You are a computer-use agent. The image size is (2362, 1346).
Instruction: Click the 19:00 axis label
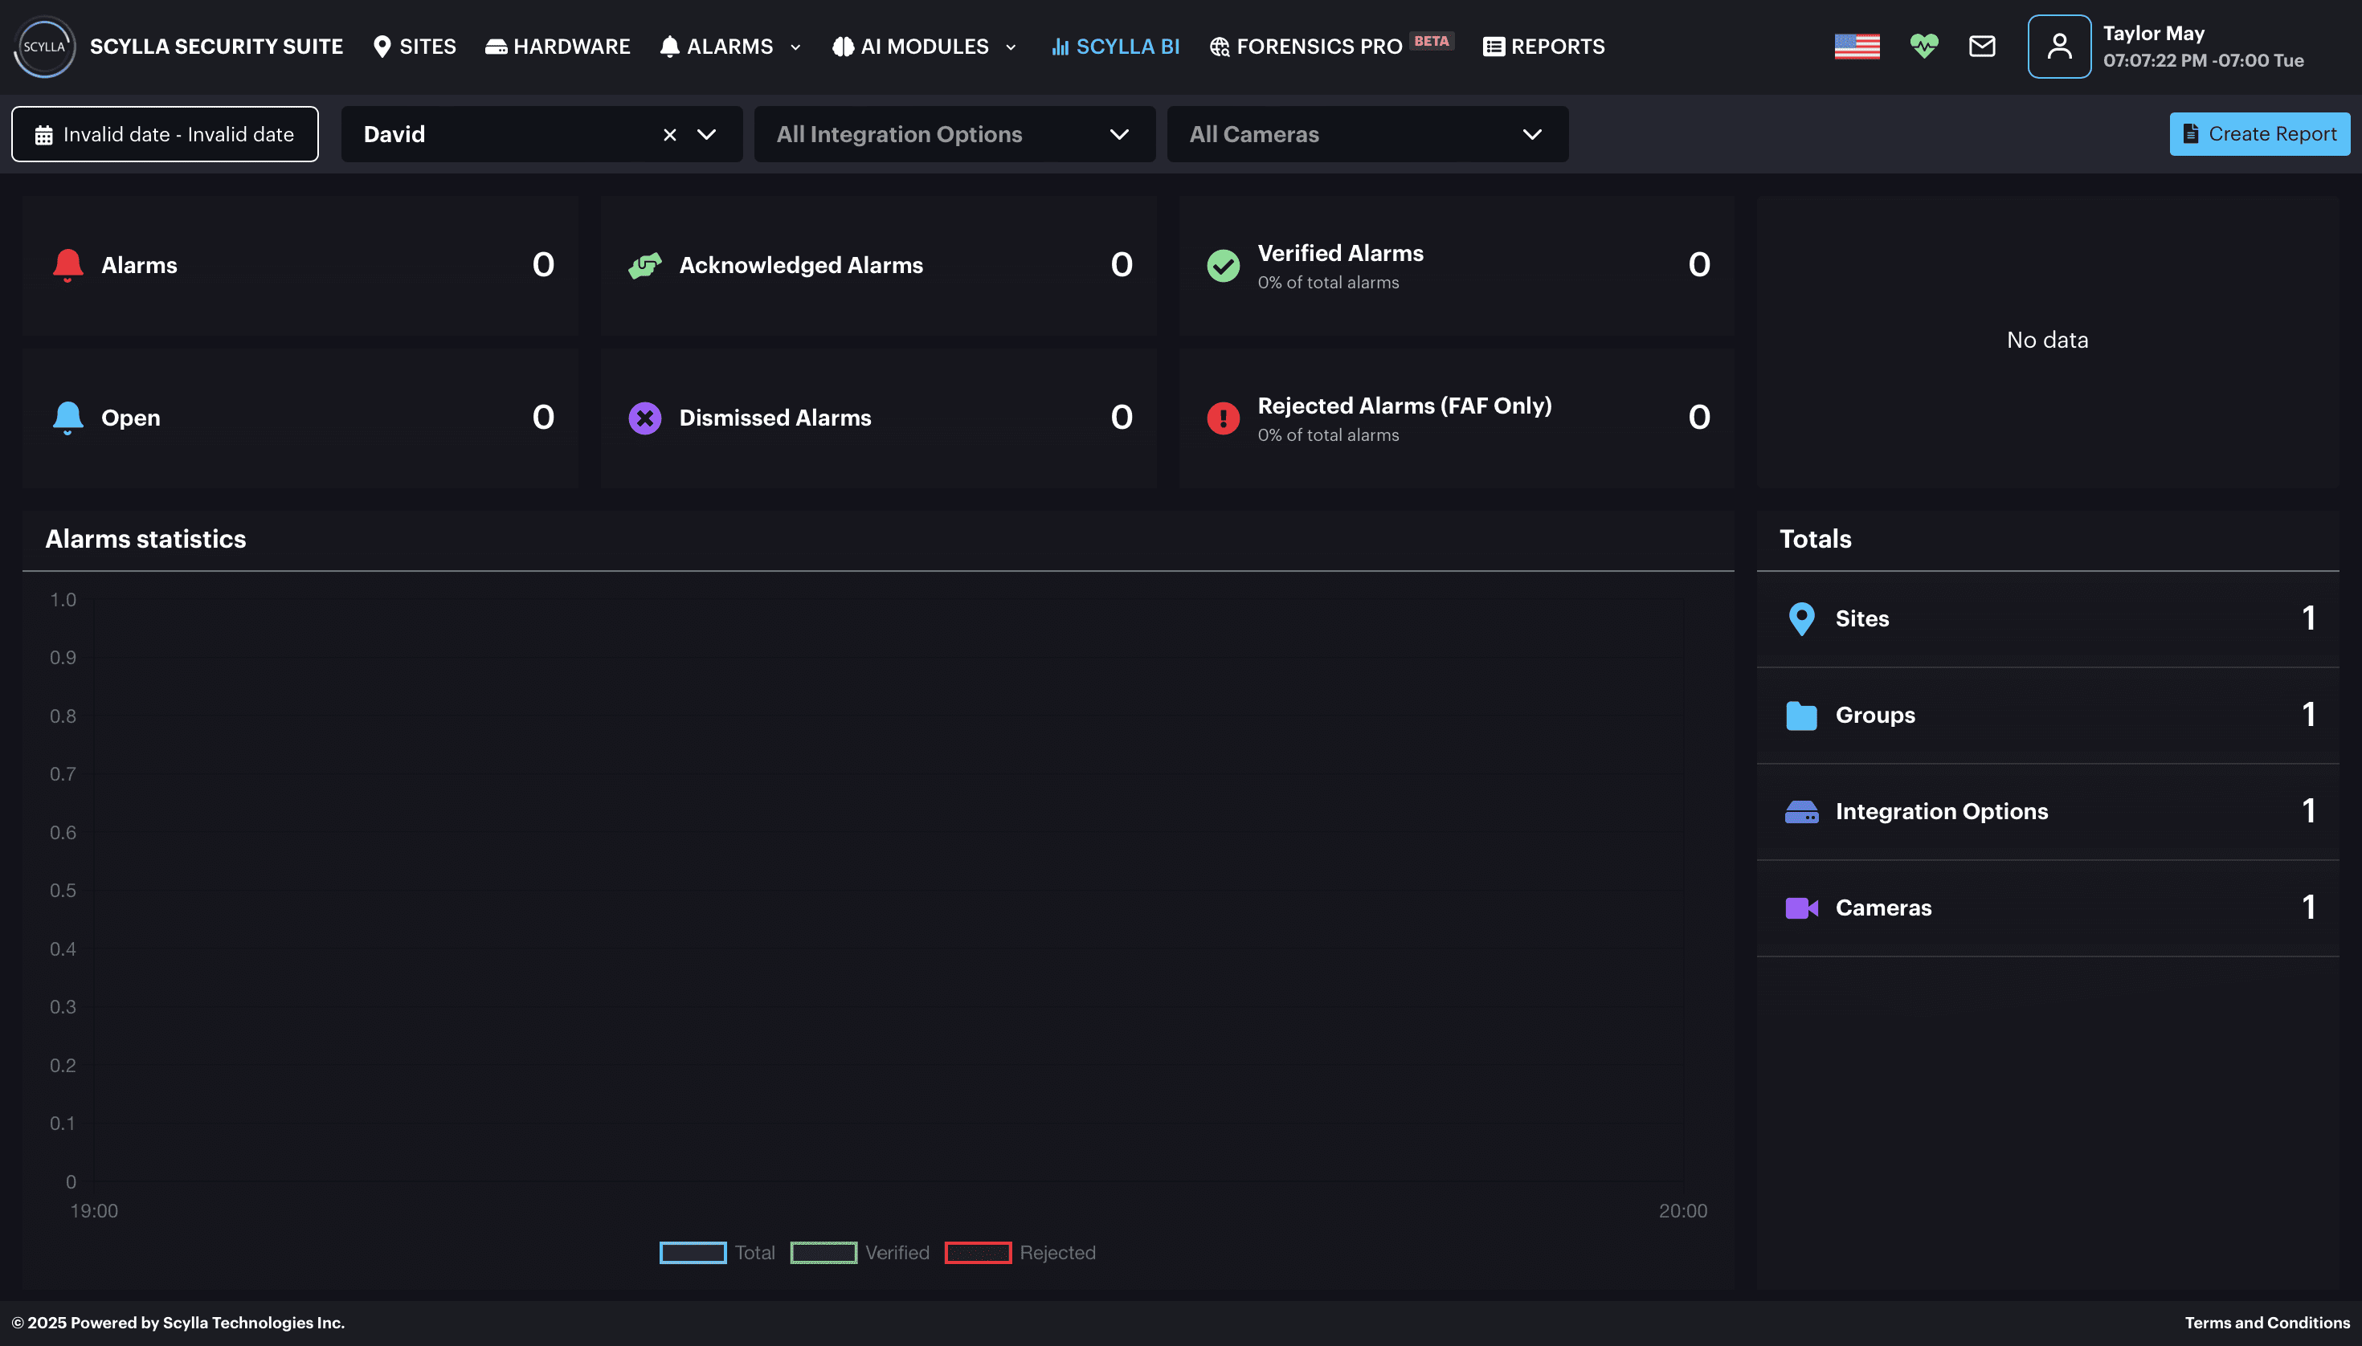[x=94, y=1211]
